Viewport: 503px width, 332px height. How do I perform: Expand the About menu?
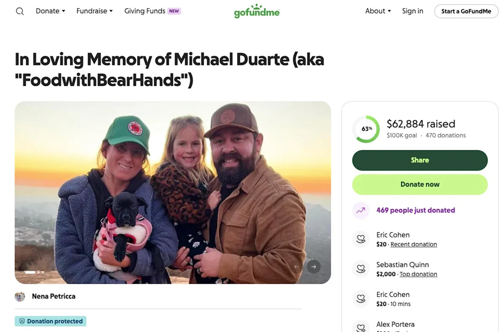click(378, 11)
